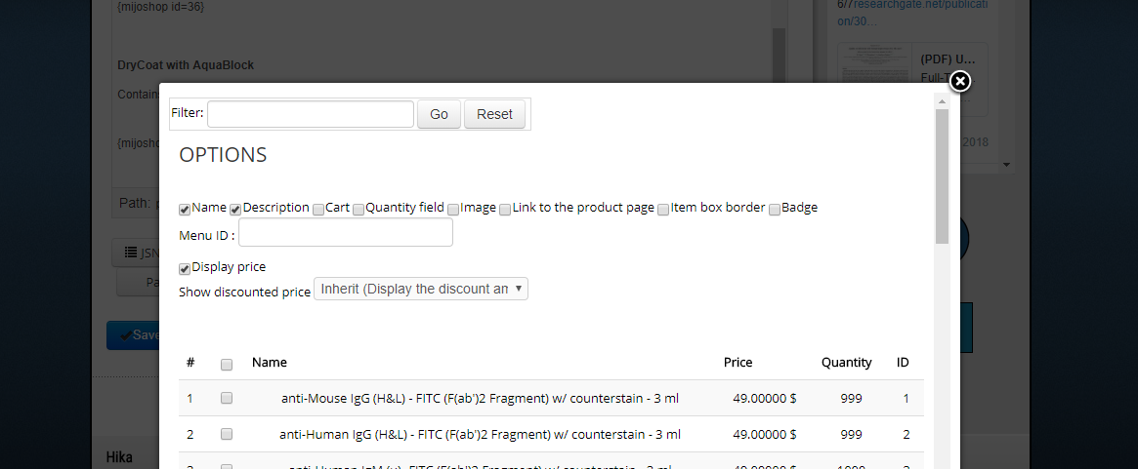Enable the Cart checkbox
This screenshot has height=469, width=1138.
318,209
